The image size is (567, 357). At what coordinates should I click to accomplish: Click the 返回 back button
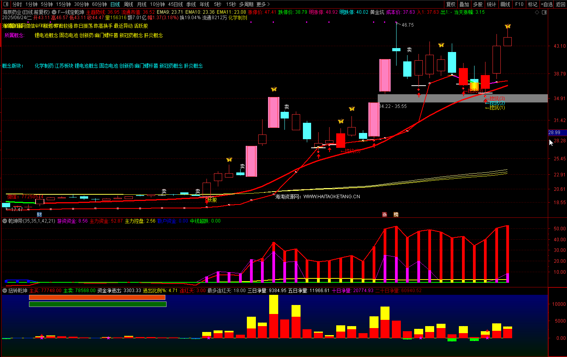pyautogui.click(x=561, y=4)
